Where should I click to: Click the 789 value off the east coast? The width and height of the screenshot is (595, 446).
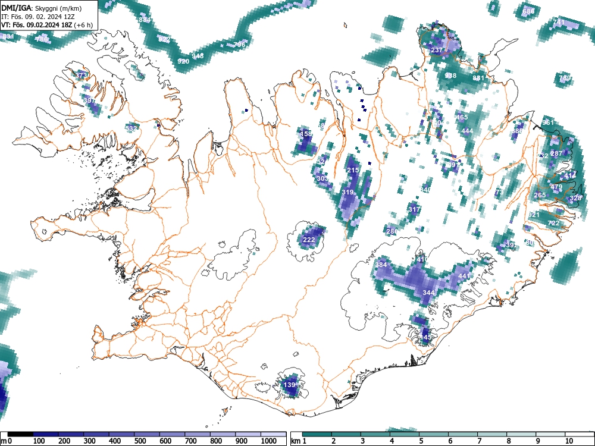[565, 78]
